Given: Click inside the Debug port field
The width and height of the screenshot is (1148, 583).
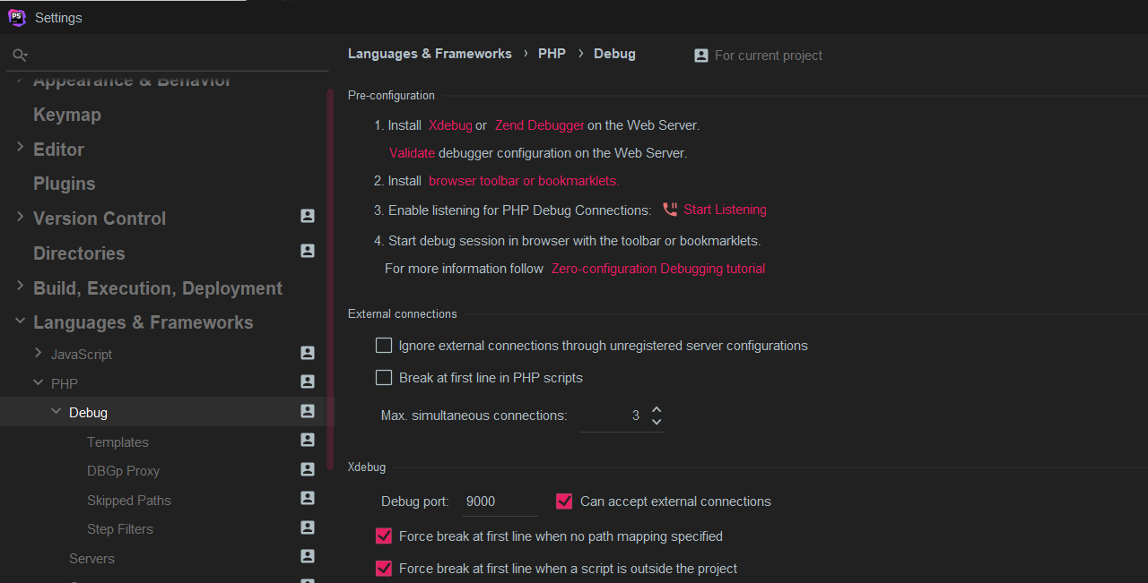Looking at the screenshot, I should point(499,501).
